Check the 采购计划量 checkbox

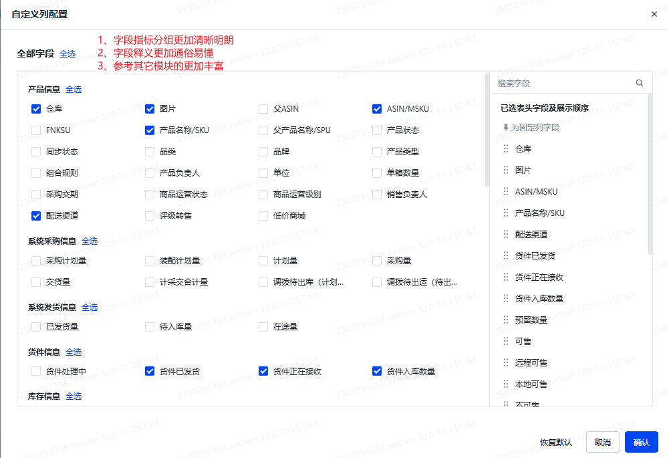pyautogui.click(x=36, y=261)
